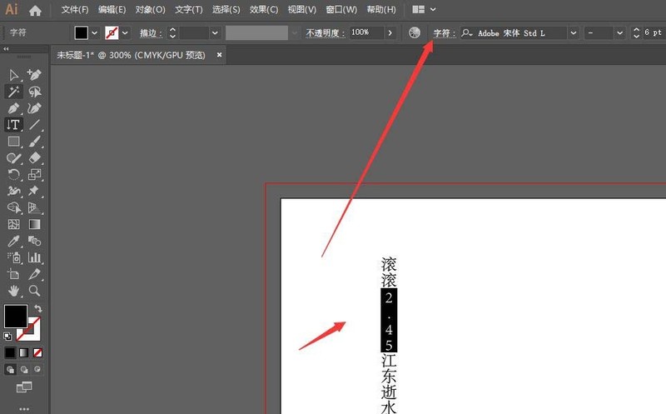666x414 pixels.
Task: Open the recolor artwork globe icon
Action: [415, 32]
